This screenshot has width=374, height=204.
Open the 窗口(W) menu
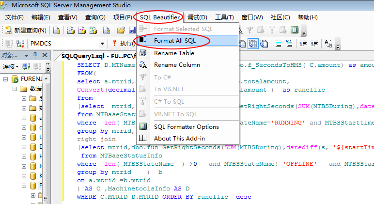click(x=252, y=17)
